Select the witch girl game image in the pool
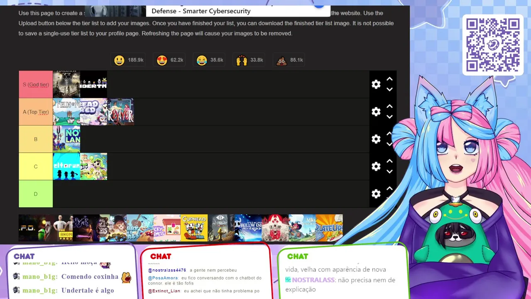The image size is (531, 299). tap(113, 228)
